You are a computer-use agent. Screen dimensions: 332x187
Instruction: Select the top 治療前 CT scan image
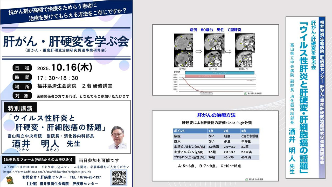(183, 41)
